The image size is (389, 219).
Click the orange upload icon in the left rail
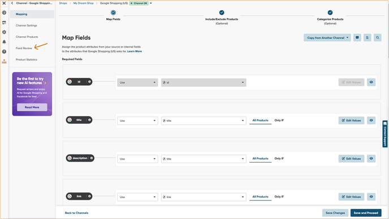click(x=4, y=61)
